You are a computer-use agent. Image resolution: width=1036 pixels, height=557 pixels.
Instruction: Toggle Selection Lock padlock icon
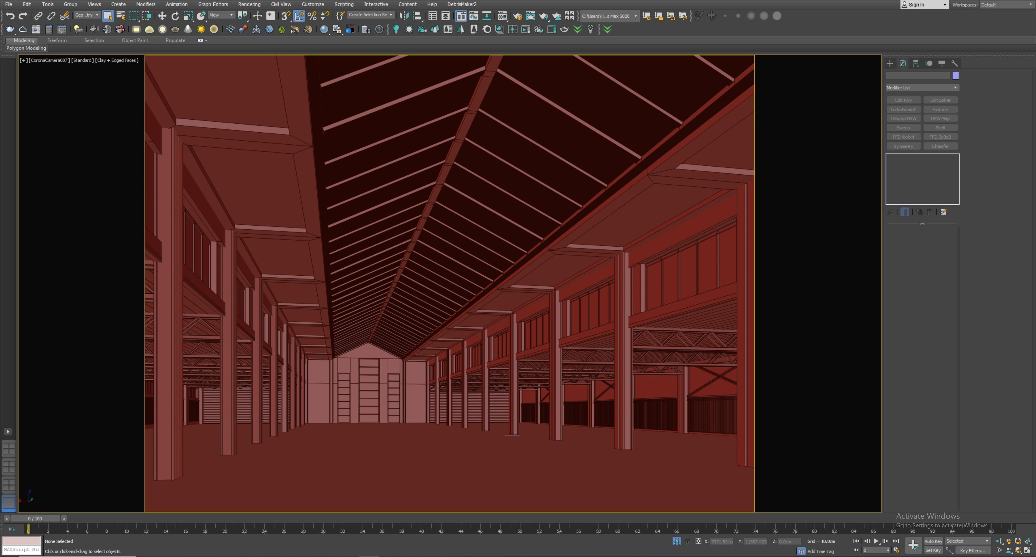pyautogui.click(x=687, y=541)
